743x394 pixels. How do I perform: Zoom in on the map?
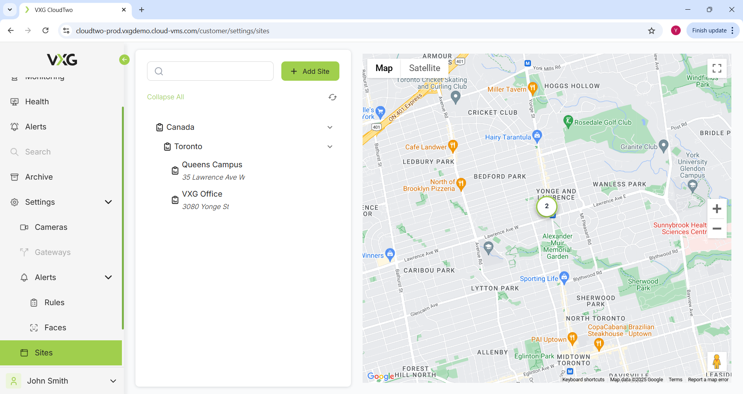pyautogui.click(x=717, y=209)
